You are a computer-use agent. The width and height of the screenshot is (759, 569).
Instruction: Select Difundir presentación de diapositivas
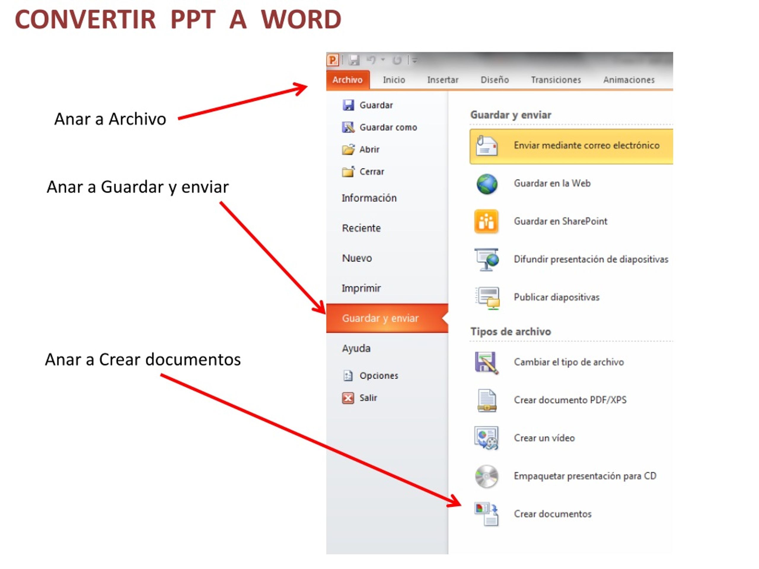click(x=591, y=259)
